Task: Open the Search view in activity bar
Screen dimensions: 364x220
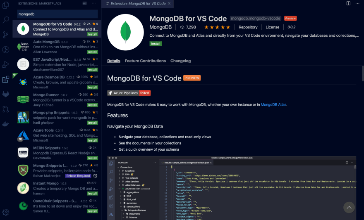Action: [x=5, y=20]
